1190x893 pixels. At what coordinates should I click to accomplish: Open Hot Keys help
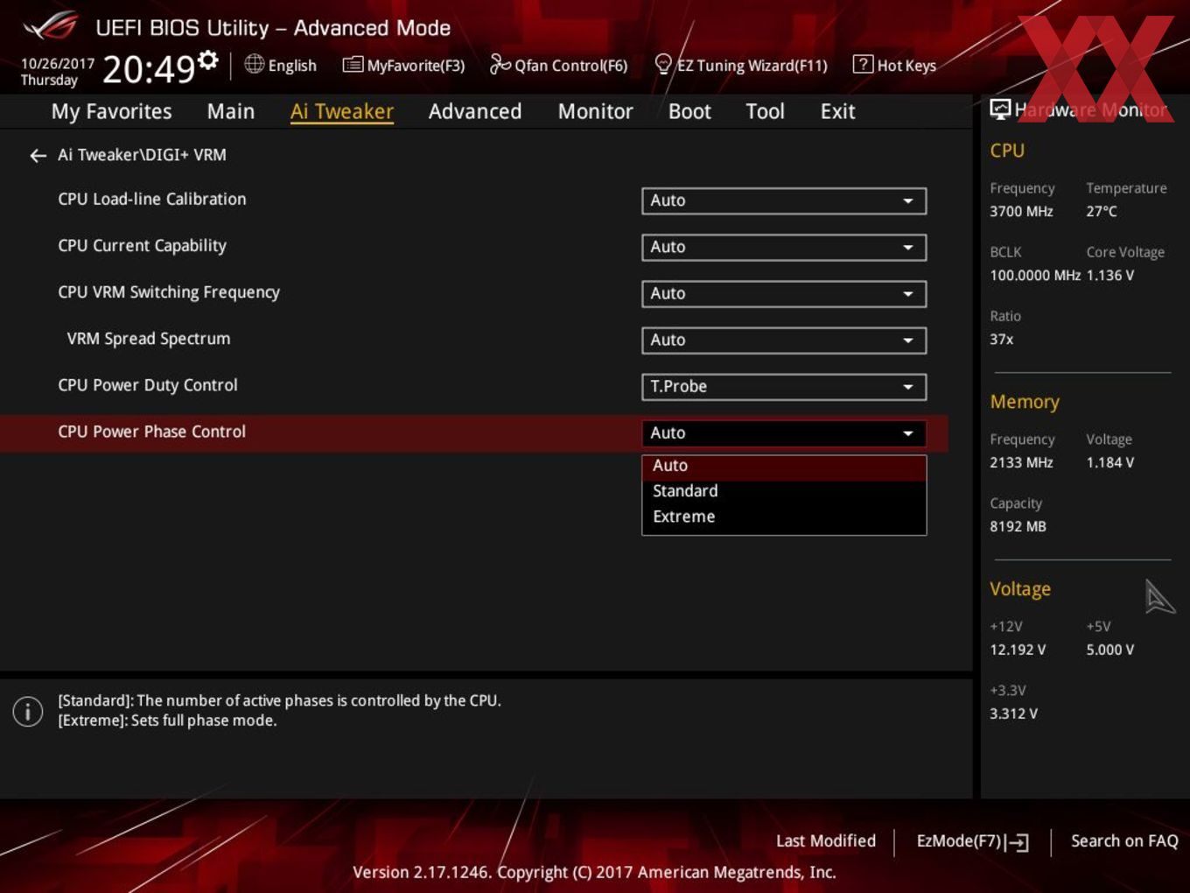[x=894, y=65]
